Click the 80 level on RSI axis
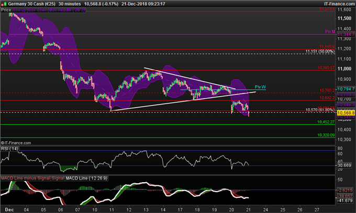This screenshot has width=356, height=213. point(340,149)
